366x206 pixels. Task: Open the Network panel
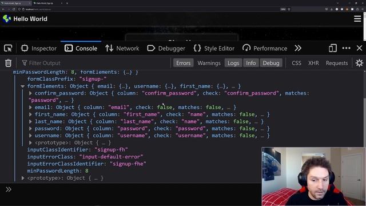pos(122,48)
